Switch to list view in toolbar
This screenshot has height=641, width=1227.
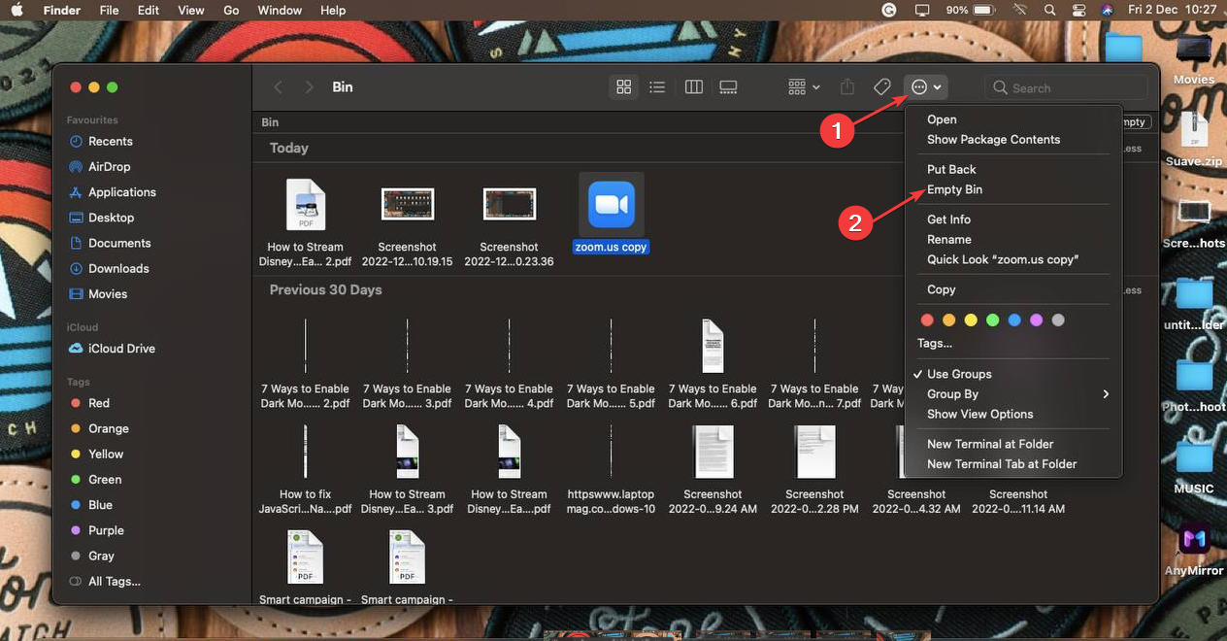pyautogui.click(x=657, y=86)
